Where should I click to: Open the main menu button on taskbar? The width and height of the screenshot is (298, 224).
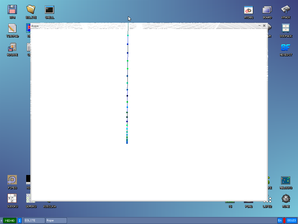point(10,220)
